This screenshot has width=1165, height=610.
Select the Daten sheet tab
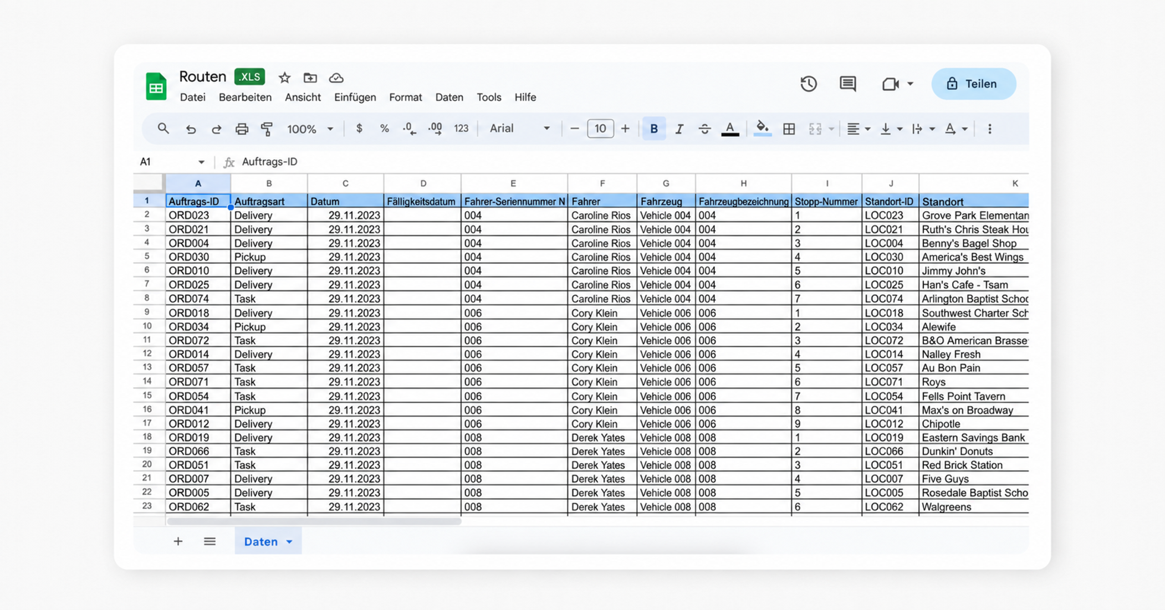268,541
